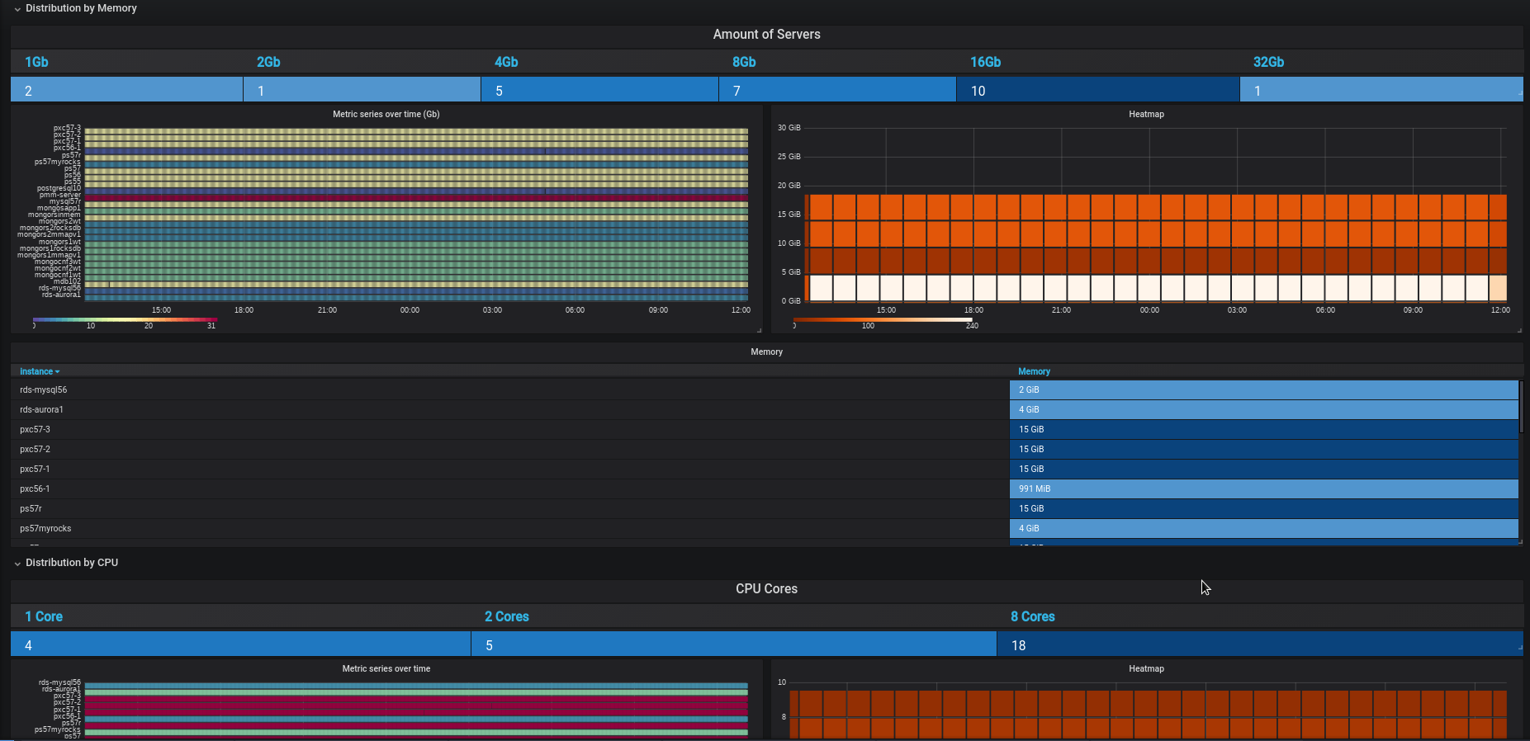Image resolution: width=1530 pixels, height=741 pixels.
Task: Open the CPU Cores panel title menu
Action: click(x=766, y=589)
